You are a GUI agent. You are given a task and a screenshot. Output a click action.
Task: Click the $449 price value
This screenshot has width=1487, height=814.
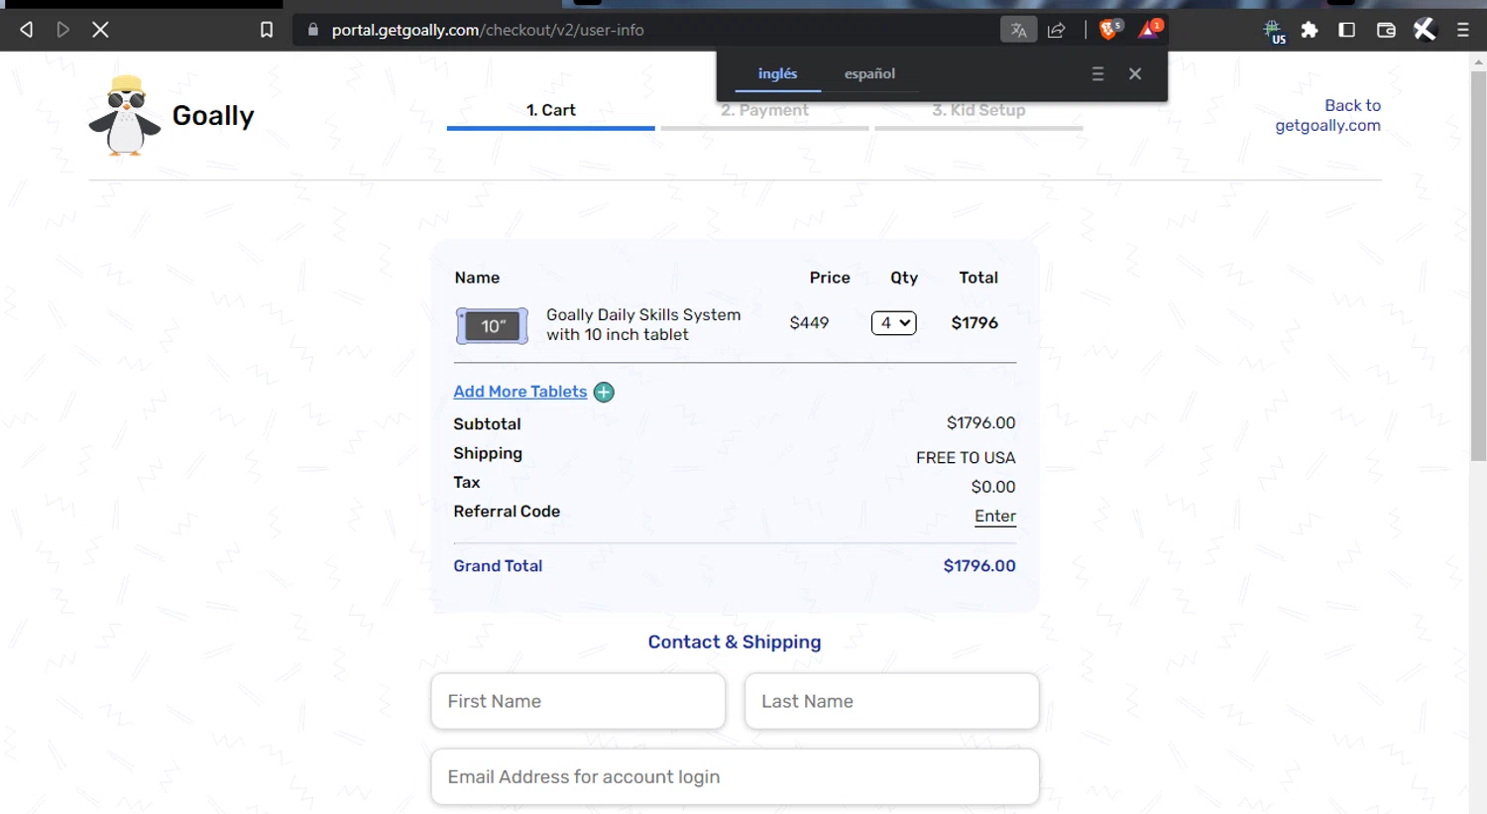click(809, 323)
